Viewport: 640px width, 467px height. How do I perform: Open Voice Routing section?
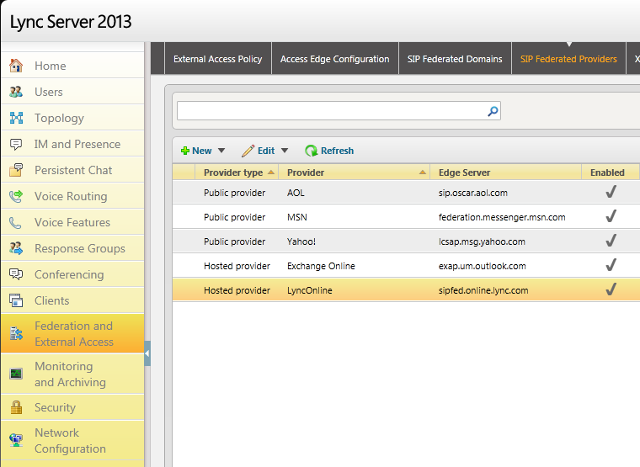tap(72, 196)
